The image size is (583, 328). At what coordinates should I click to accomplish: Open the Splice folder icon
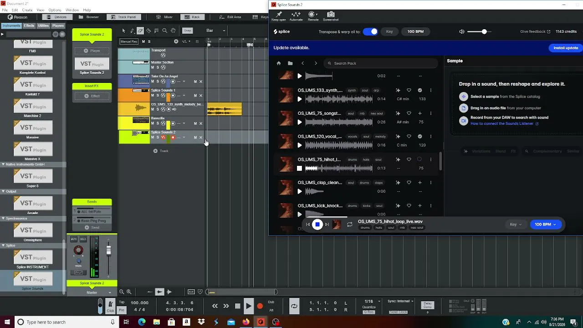pyautogui.click(x=290, y=63)
